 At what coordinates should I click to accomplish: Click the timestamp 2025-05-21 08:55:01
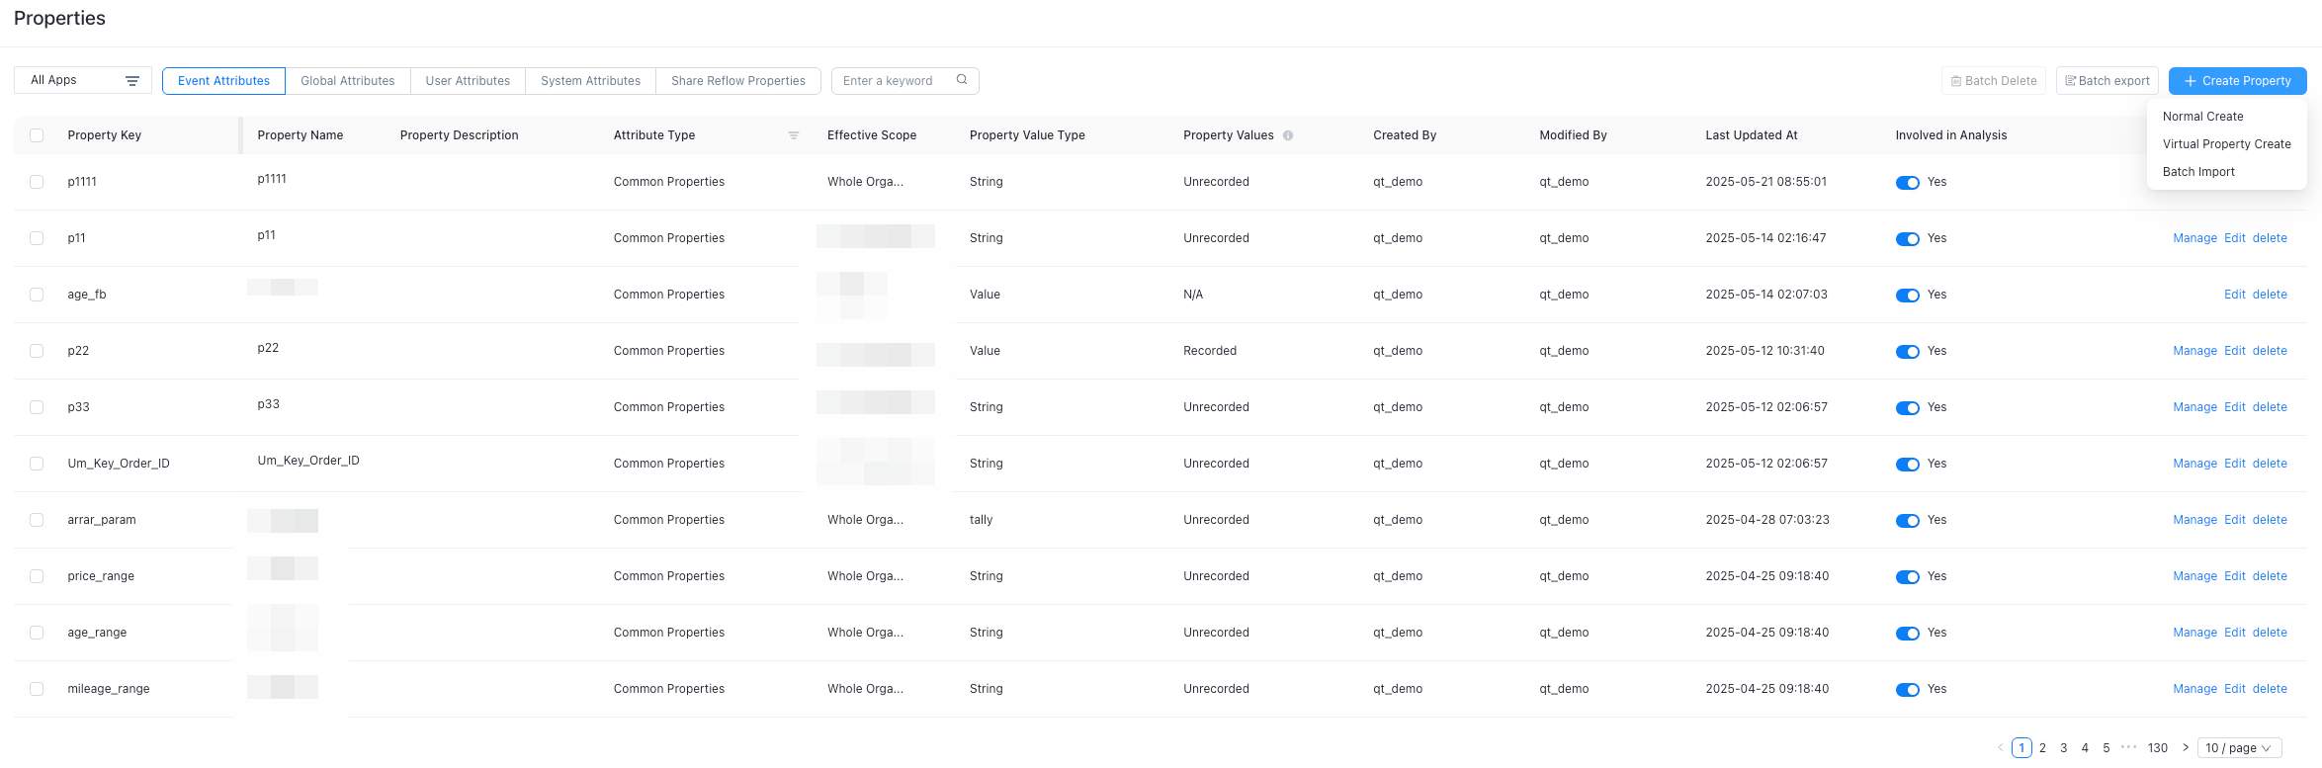tap(1765, 182)
